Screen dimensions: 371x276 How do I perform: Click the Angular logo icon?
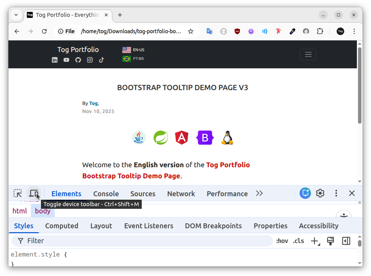click(182, 137)
